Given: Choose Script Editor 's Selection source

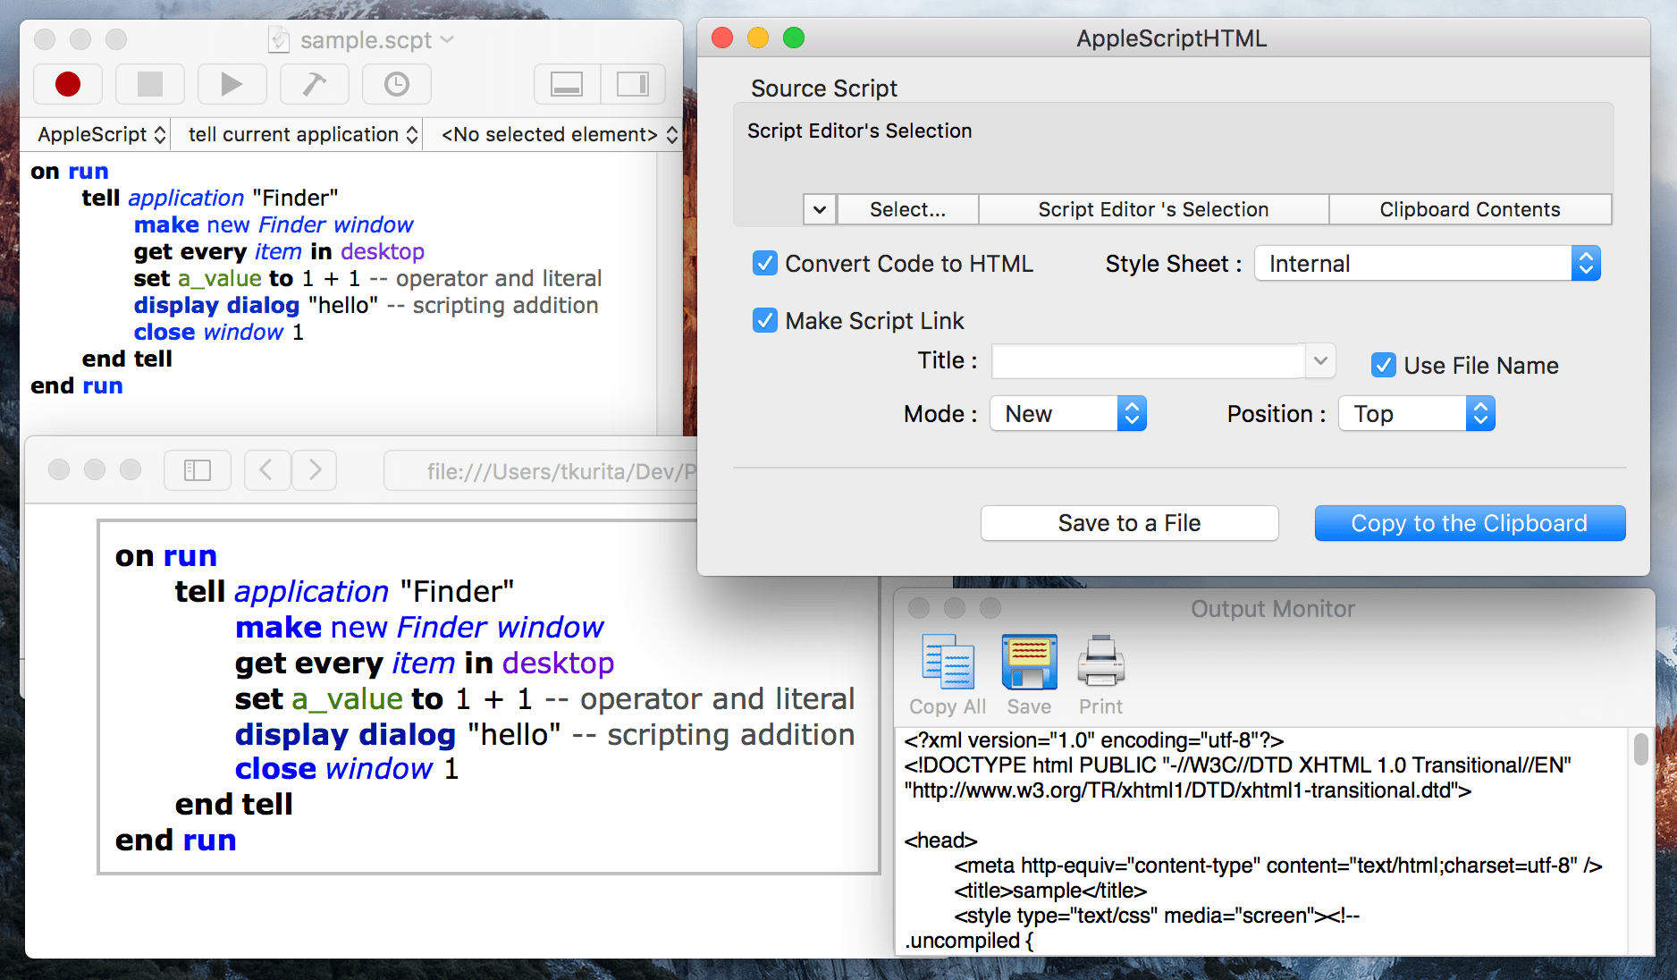Looking at the screenshot, I should (x=1152, y=209).
